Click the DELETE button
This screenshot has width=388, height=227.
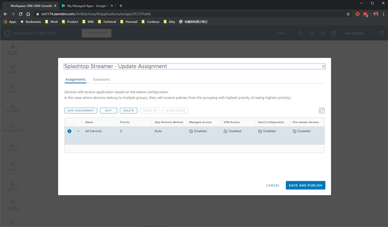(128, 110)
